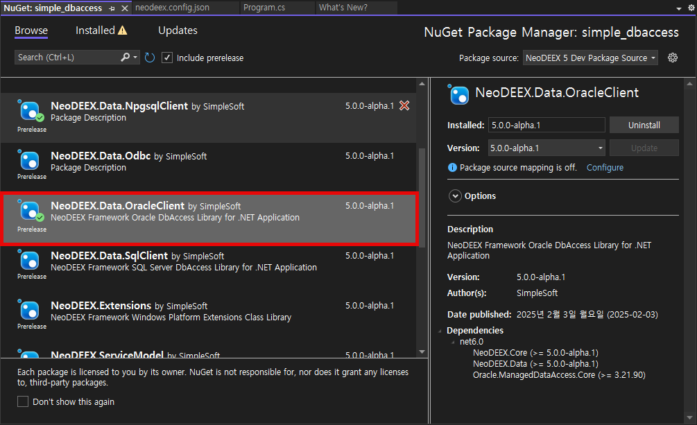This screenshot has height=425, width=697.
Task: Click OracleClient row version 5.0.0-alpha.1
Action: [x=370, y=206]
